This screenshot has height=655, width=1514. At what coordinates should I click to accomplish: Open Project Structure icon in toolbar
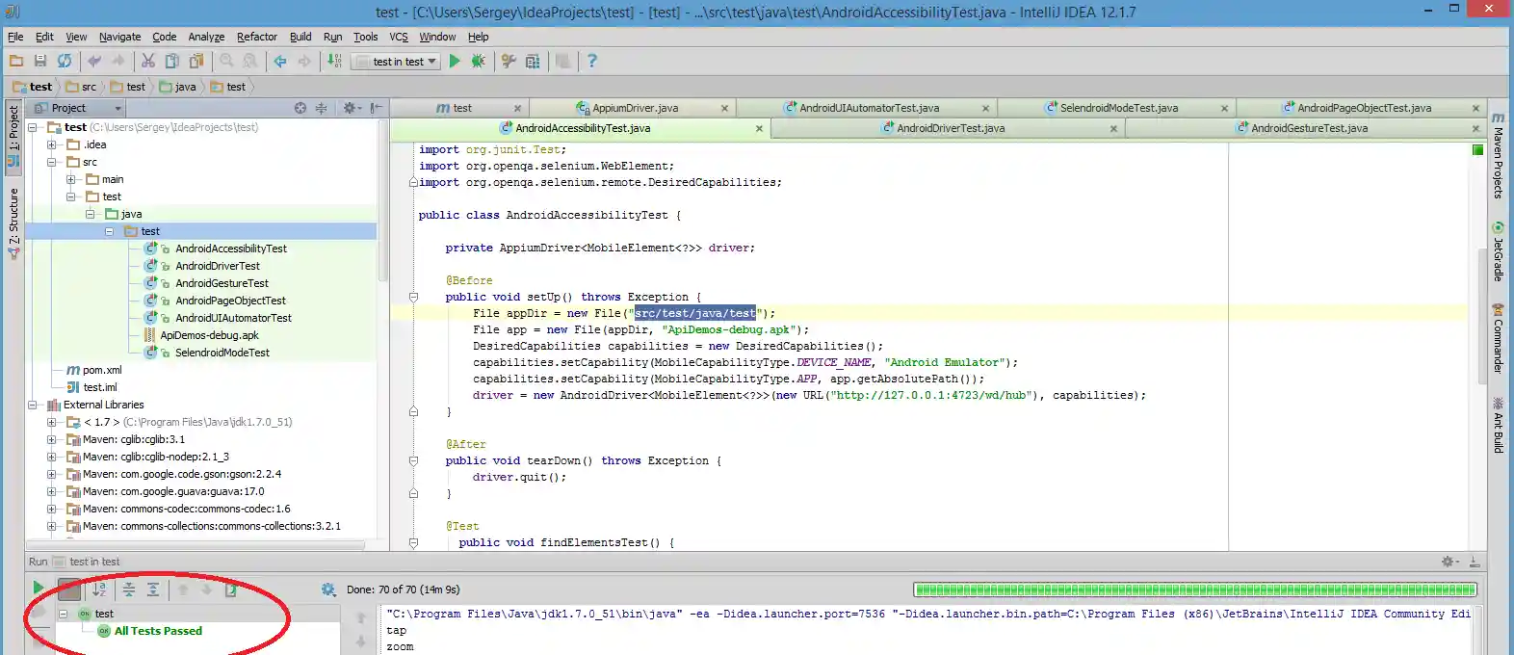(x=533, y=61)
